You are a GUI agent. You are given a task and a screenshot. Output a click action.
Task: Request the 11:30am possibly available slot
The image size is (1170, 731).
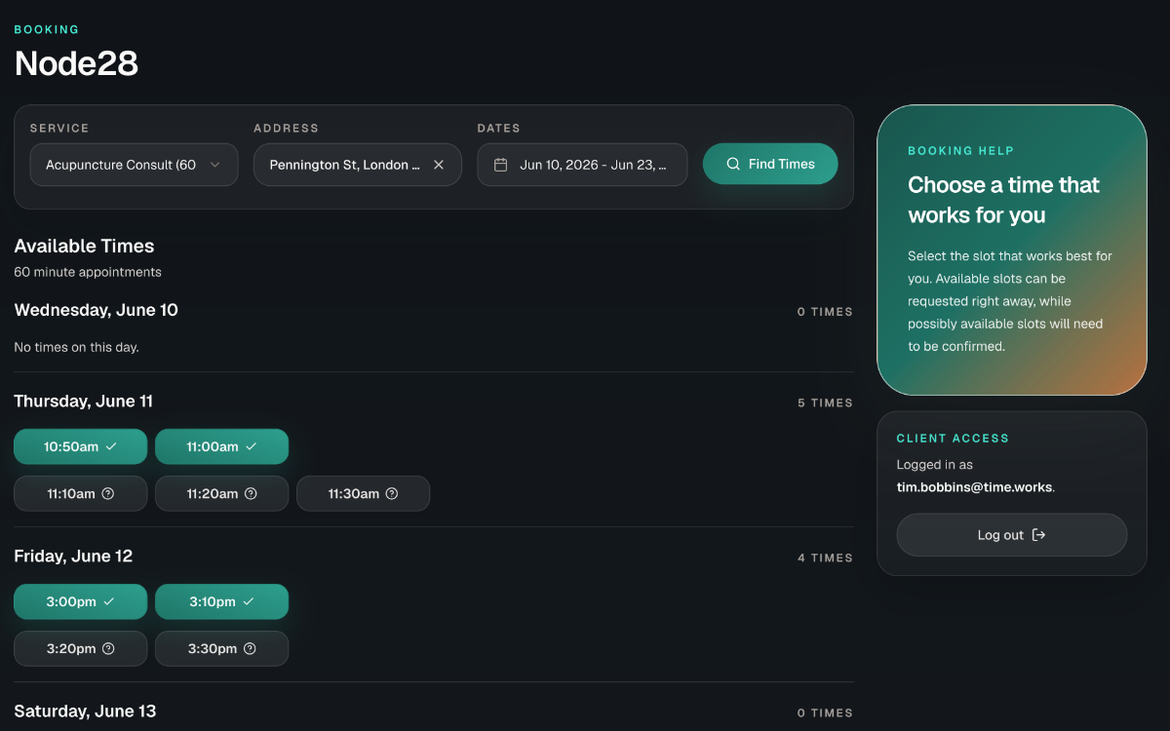[x=363, y=493]
